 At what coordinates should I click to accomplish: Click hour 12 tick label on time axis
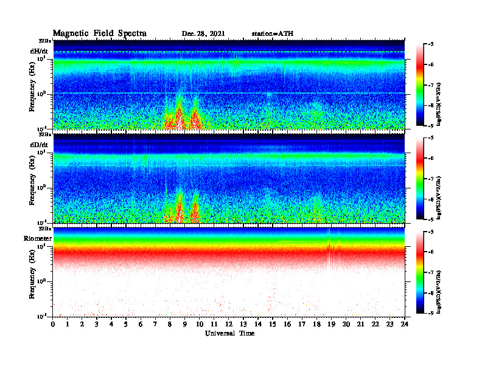click(229, 324)
